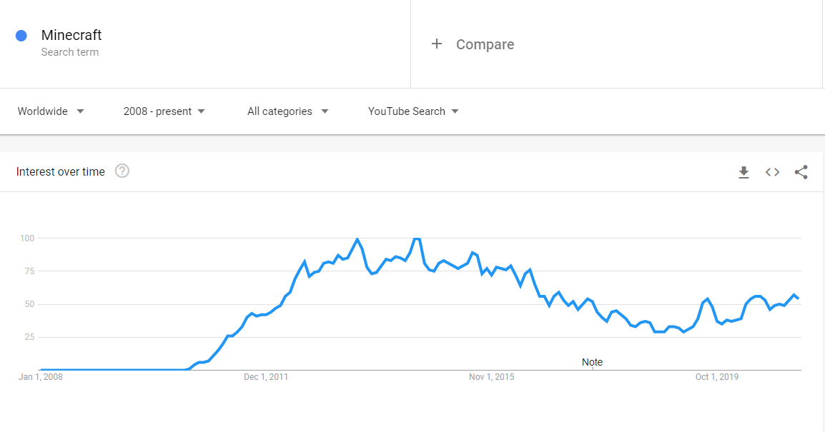The height and width of the screenshot is (432, 825).
Task: Click the Oct 1, 2019 axis label
Action: tap(716, 377)
